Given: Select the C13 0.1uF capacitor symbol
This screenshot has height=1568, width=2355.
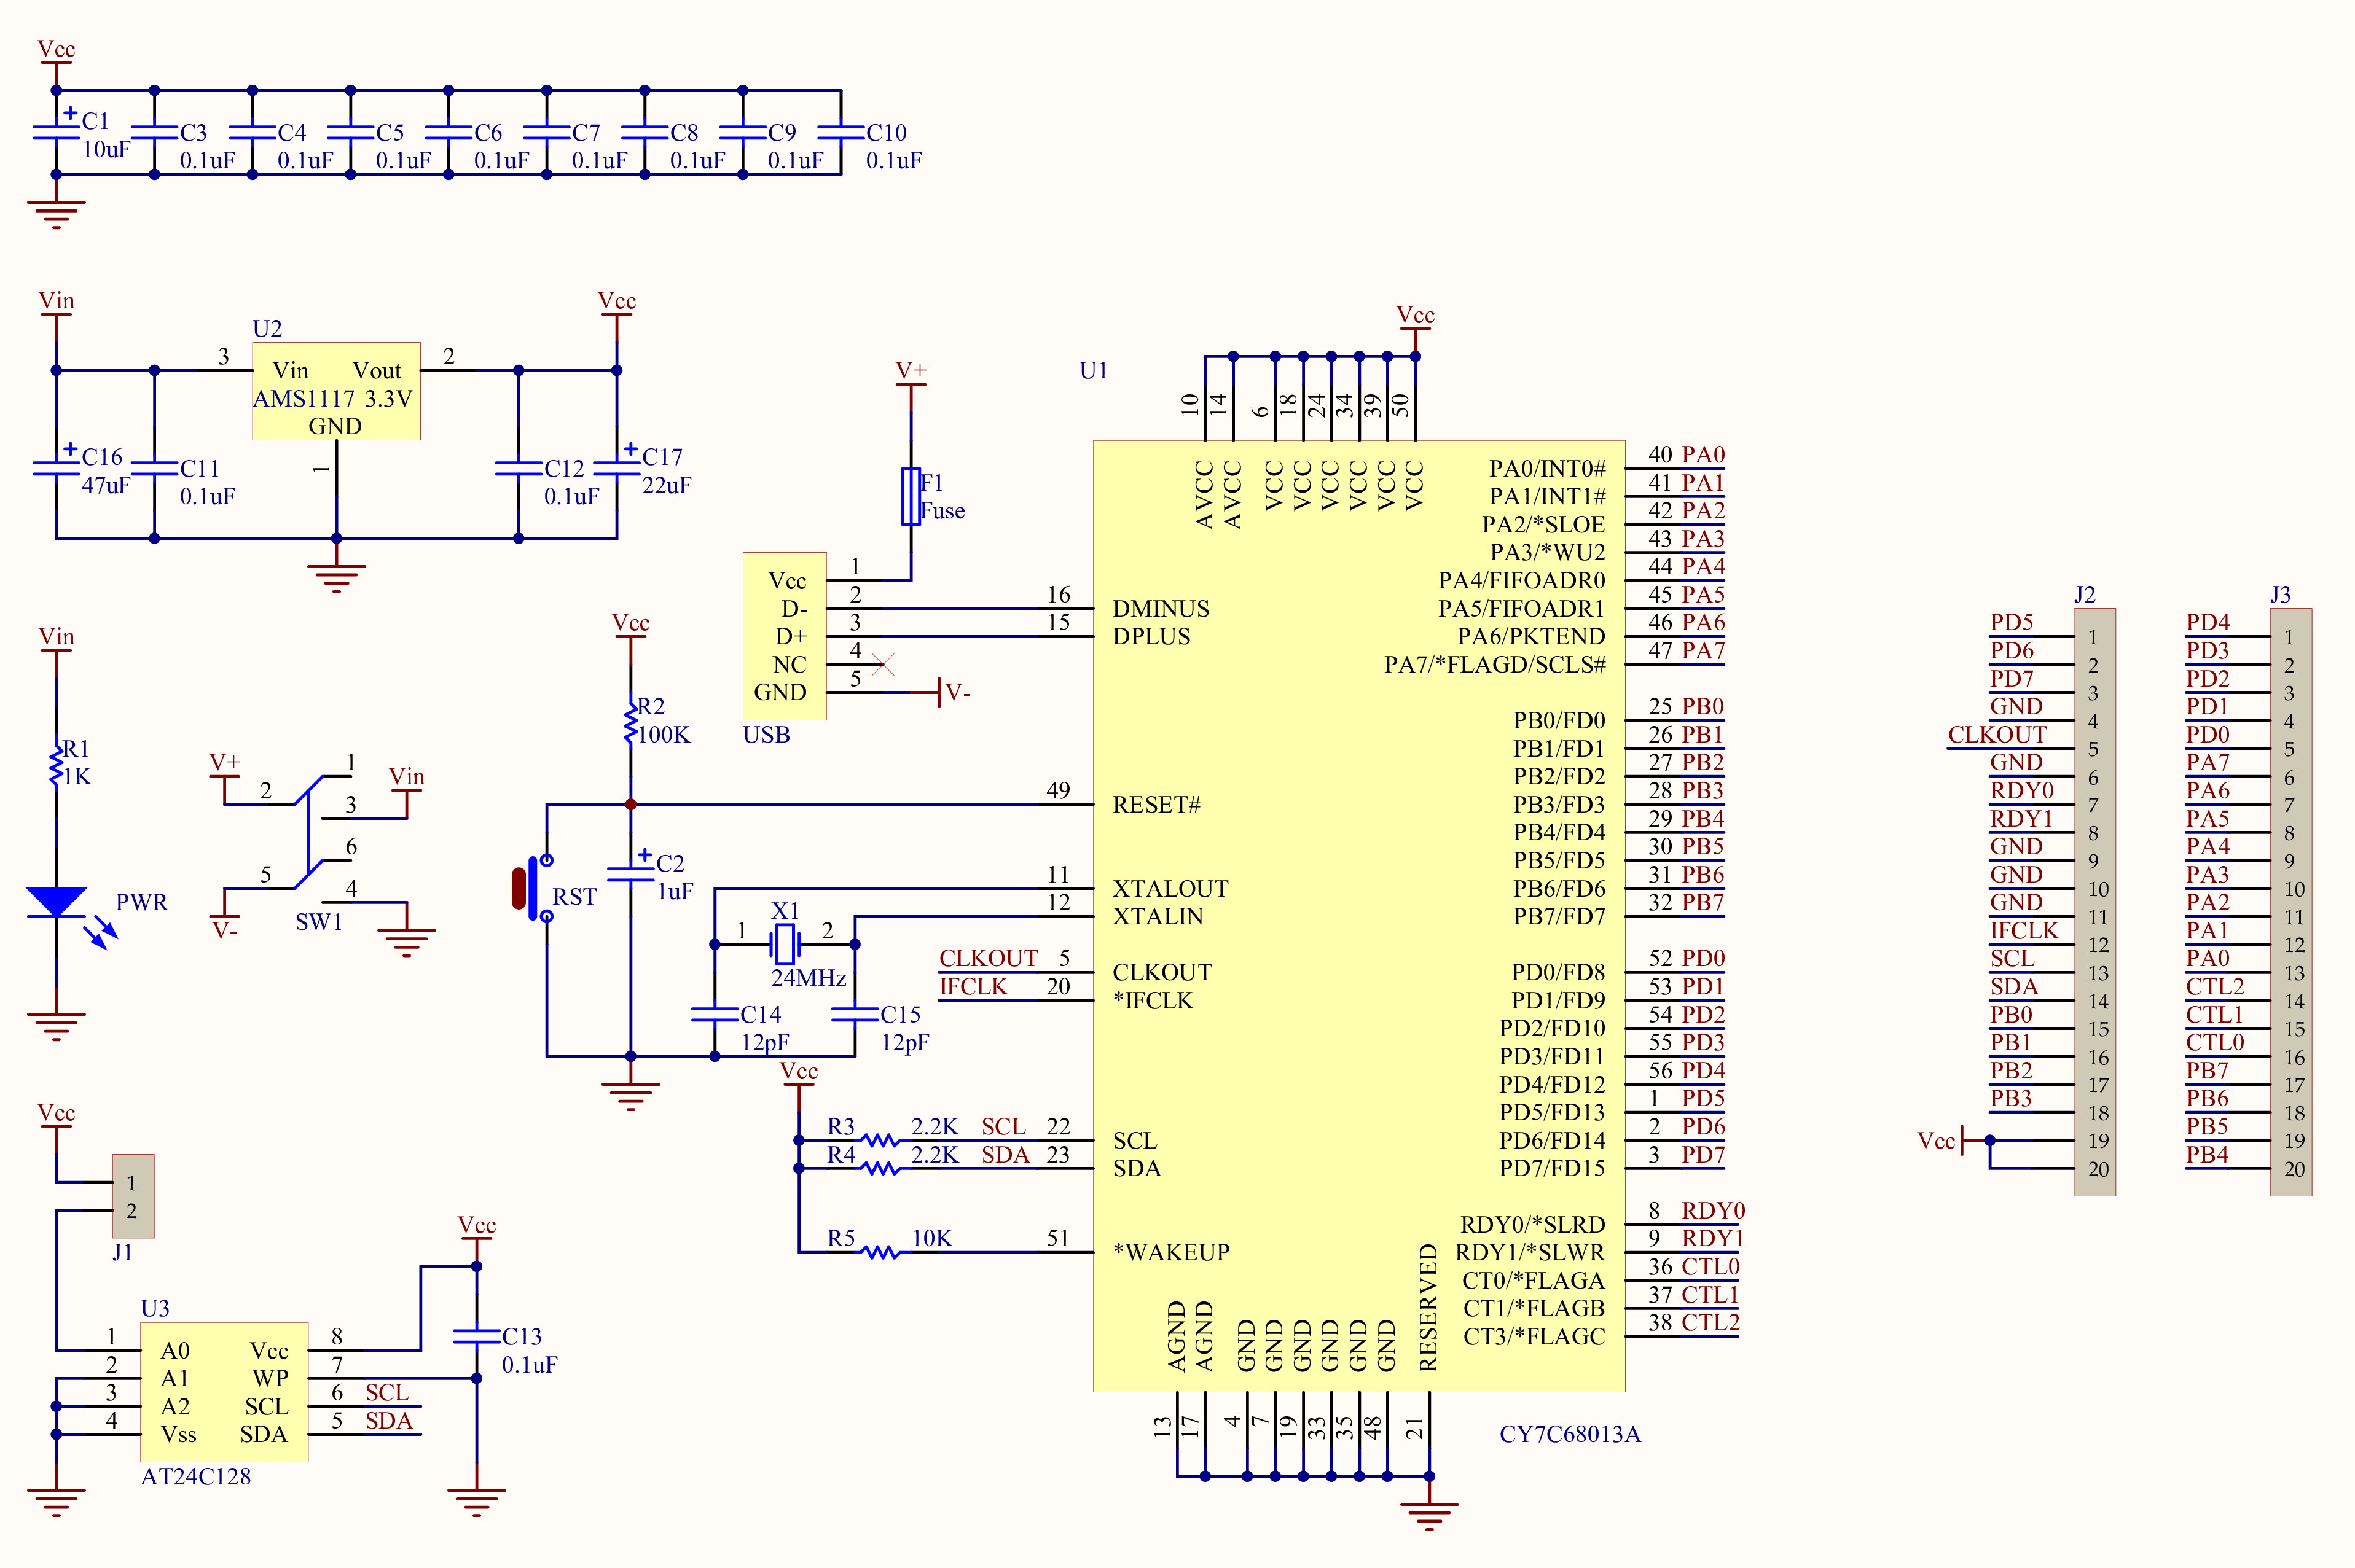Looking at the screenshot, I should 476,1336.
